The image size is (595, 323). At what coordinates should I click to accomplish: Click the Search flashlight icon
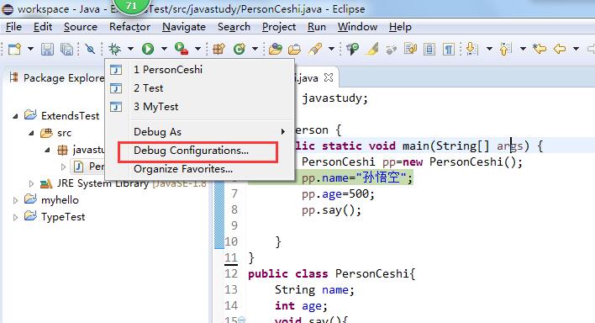pyautogui.click(x=315, y=49)
